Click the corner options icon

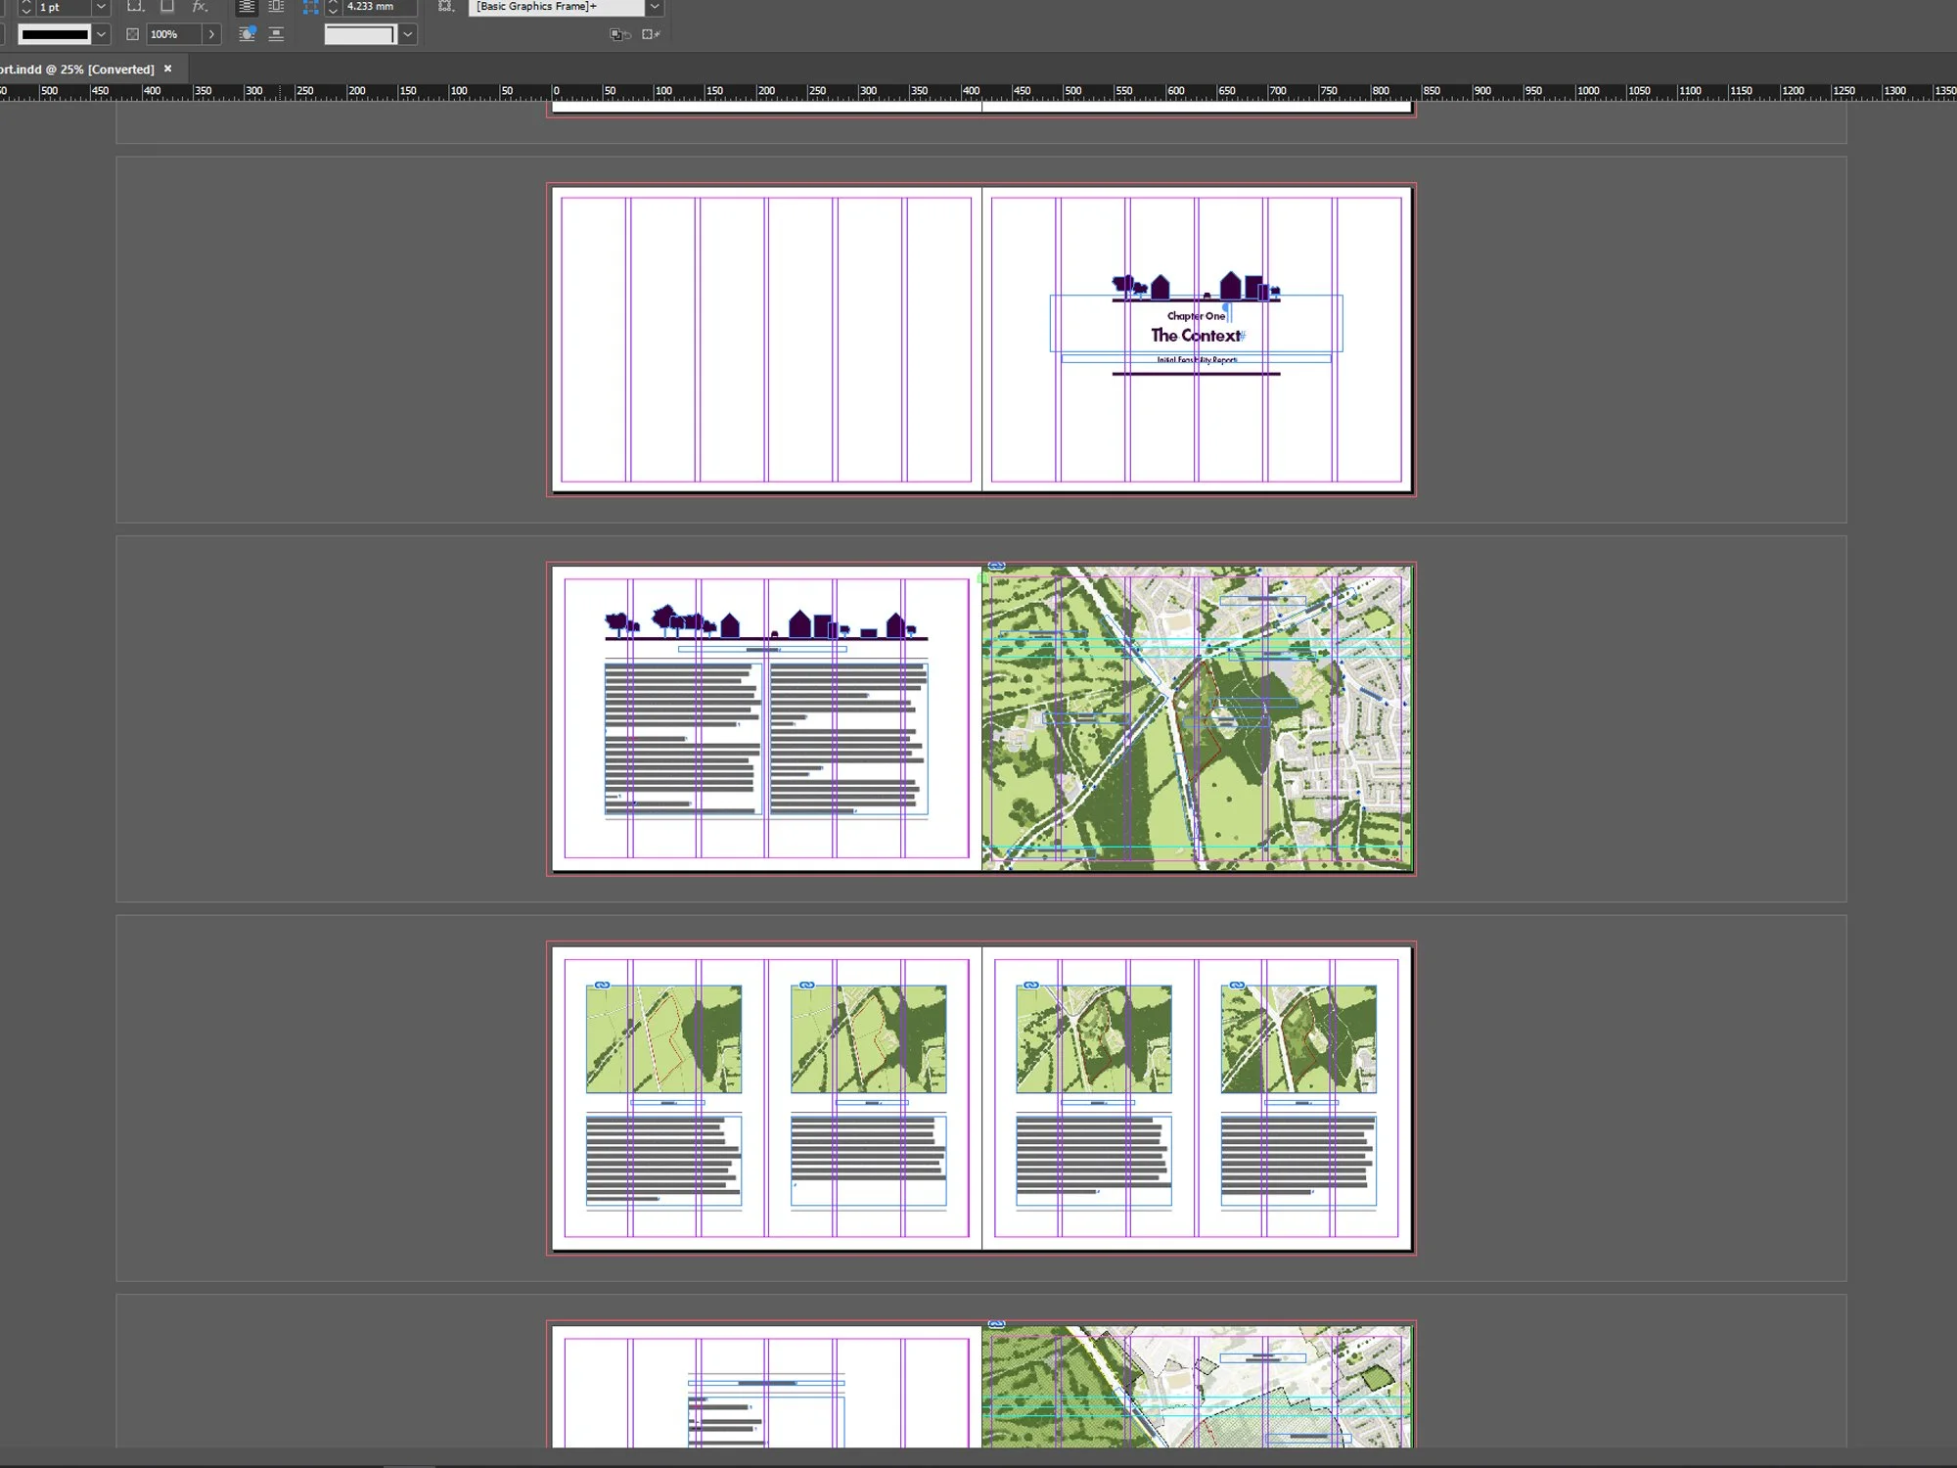(311, 7)
